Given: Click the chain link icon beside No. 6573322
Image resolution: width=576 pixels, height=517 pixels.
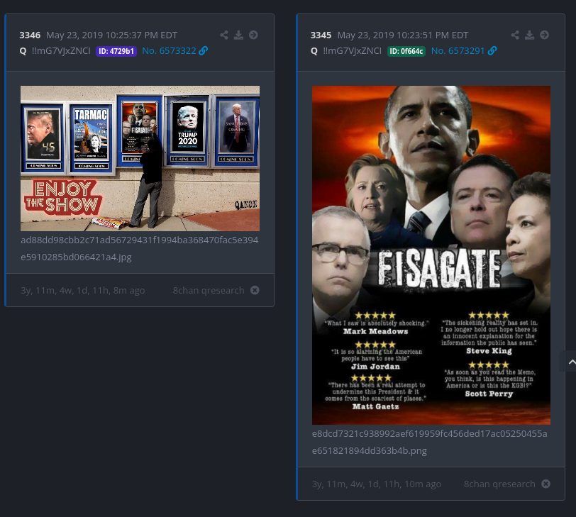Looking at the screenshot, I should pyautogui.click(x=203, y=51).
